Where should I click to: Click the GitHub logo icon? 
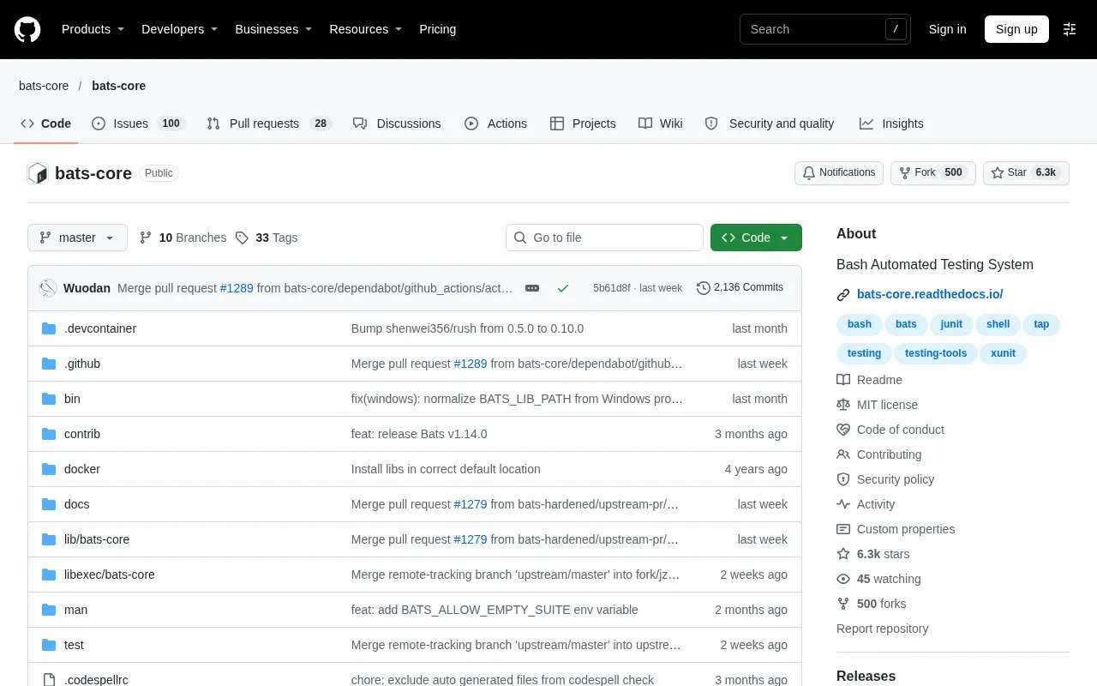click(x=27, y=29)
